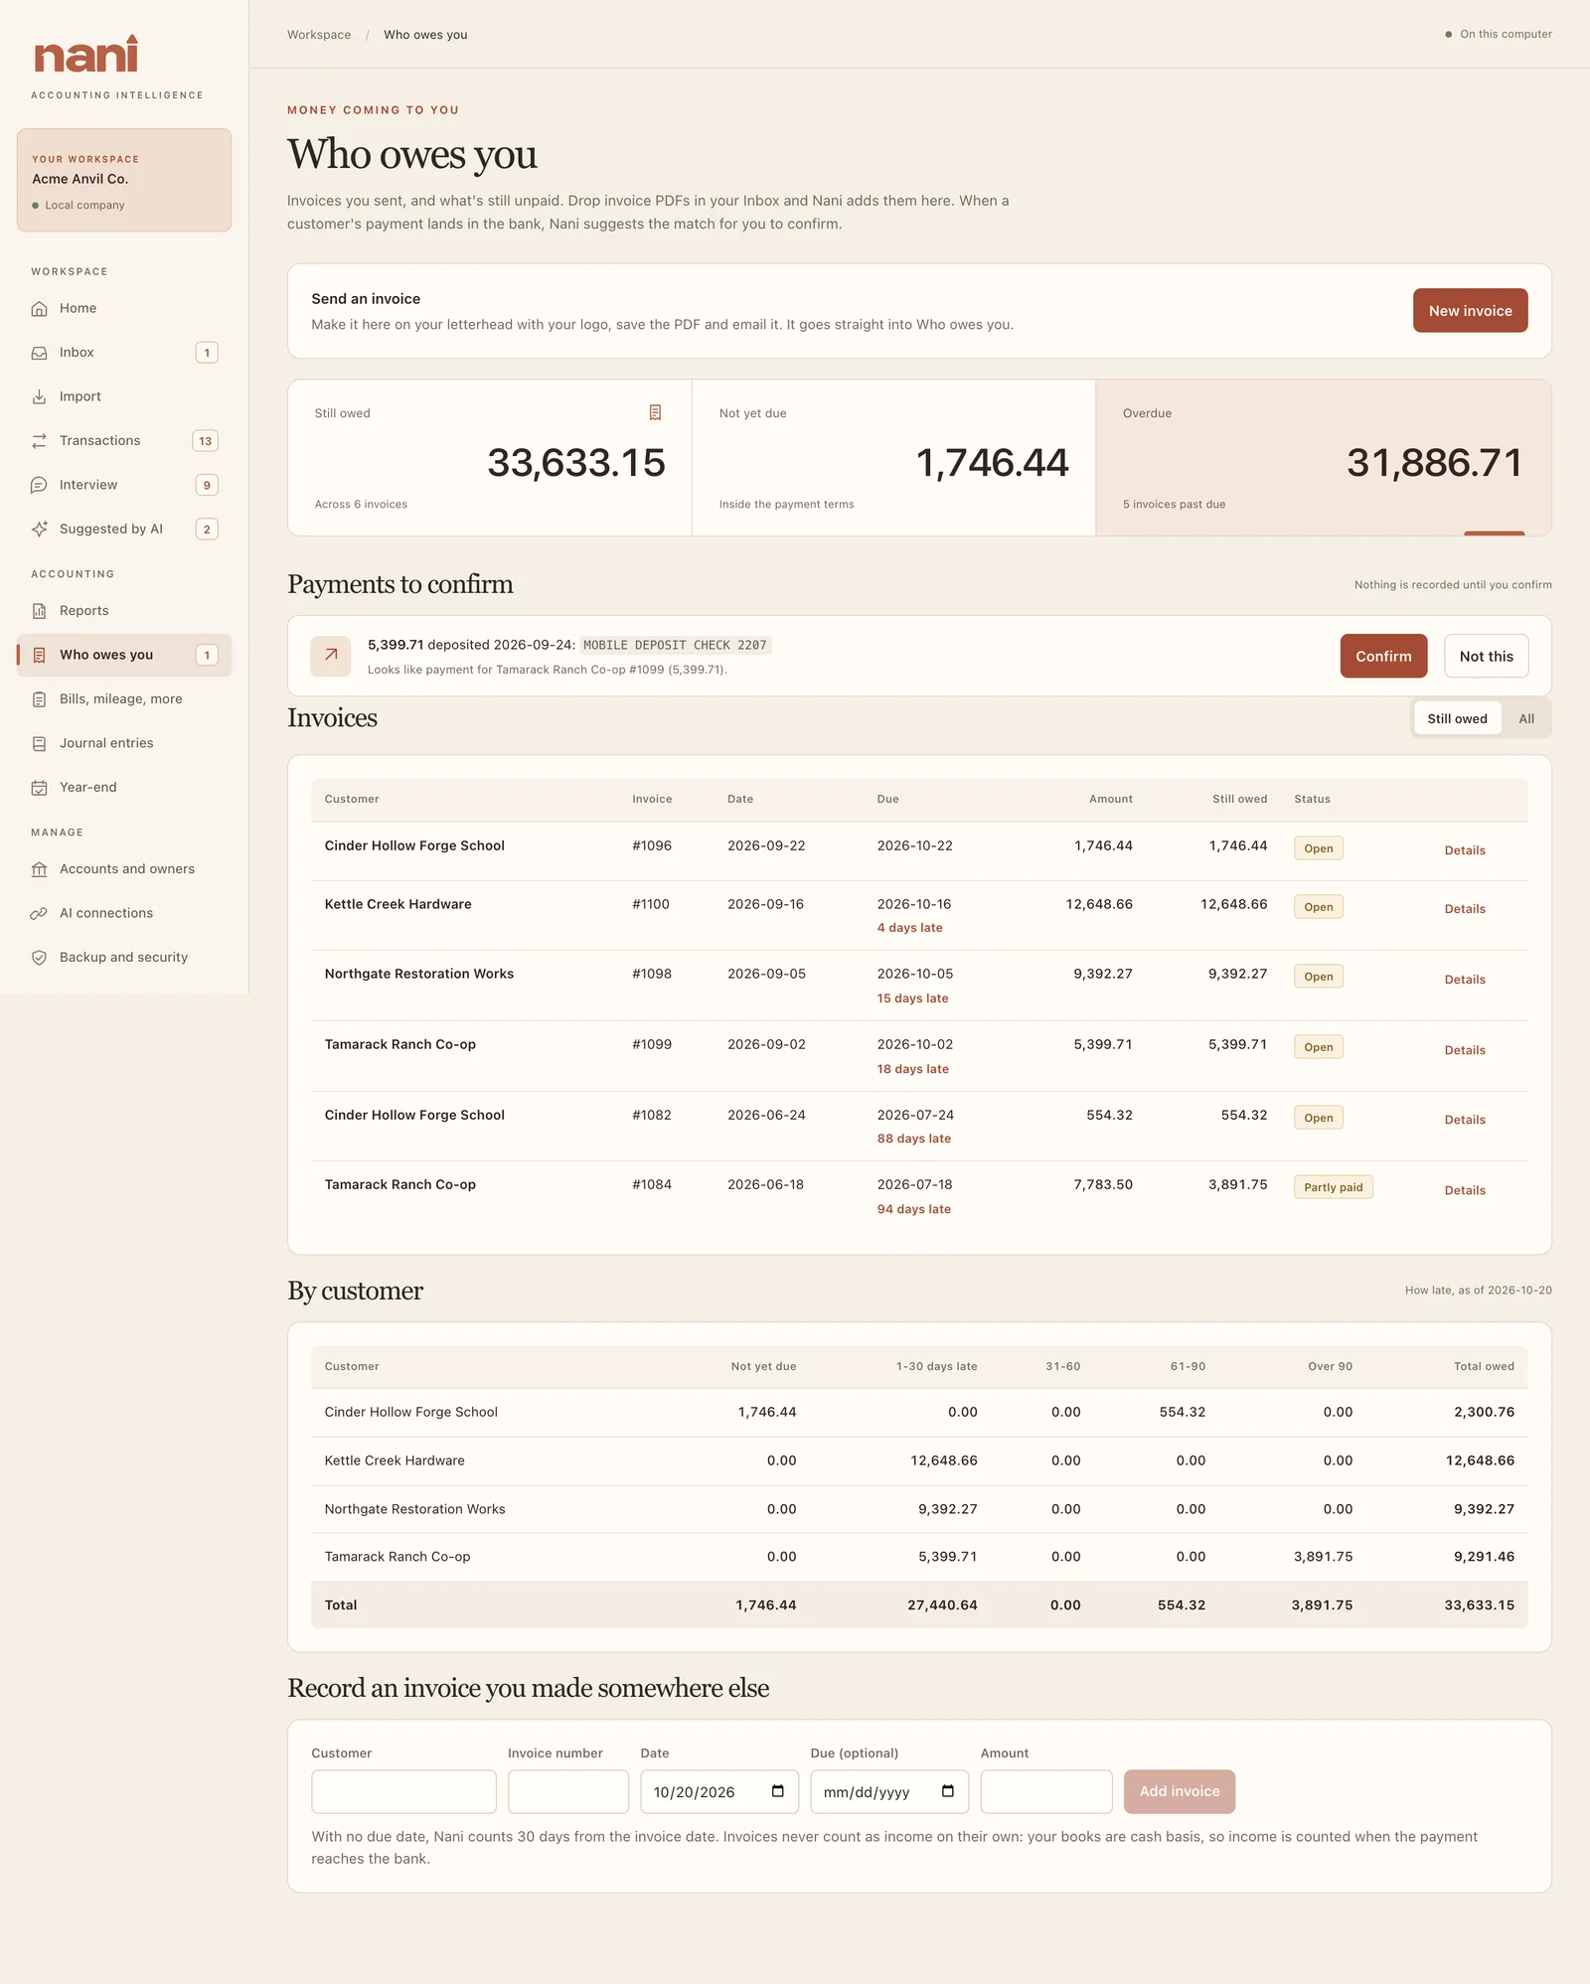This screenshot has width=1590, height=1984.
Task: Click the AI connections link icon
Action: pyautogui.click(x=39, y=913)
